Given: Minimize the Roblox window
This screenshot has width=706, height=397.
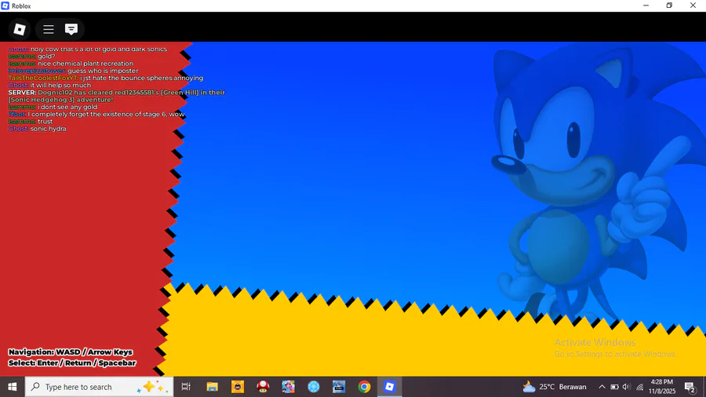Looking at the screenshot, I should [x=646, y=5].
